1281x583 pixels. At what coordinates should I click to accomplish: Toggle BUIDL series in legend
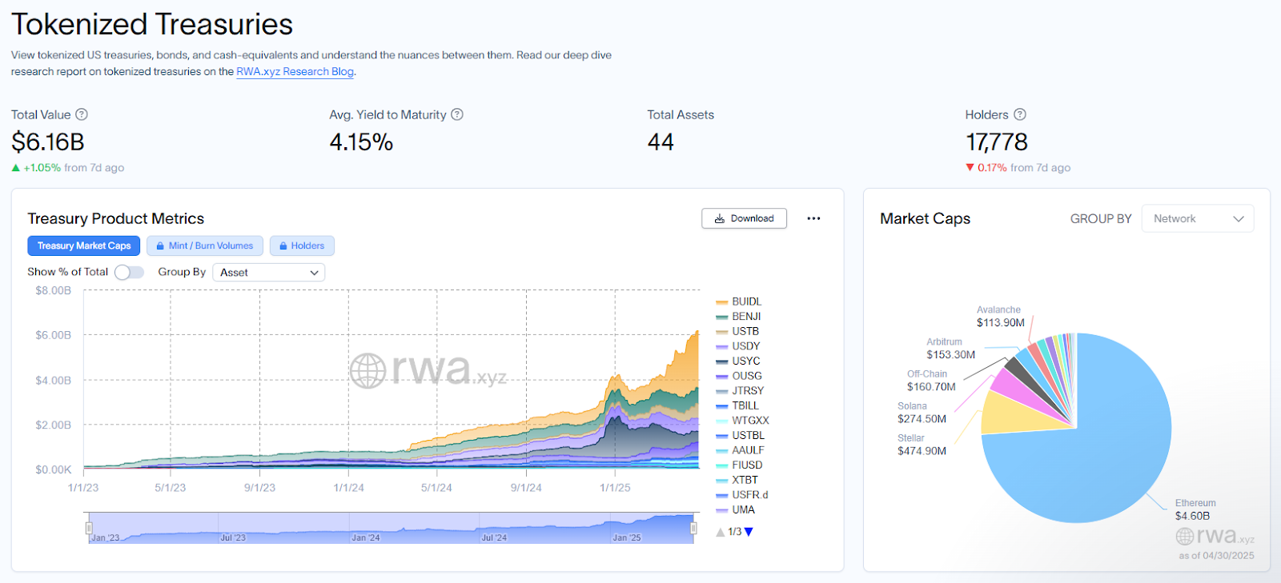click(x=738, y=301)
